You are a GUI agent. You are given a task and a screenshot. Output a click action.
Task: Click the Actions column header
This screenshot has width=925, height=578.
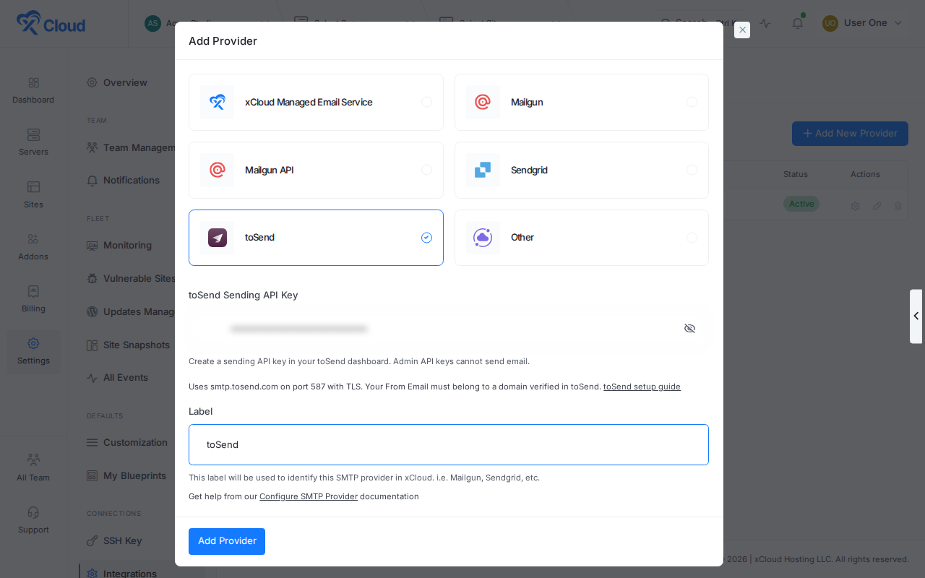click(865, 174)
